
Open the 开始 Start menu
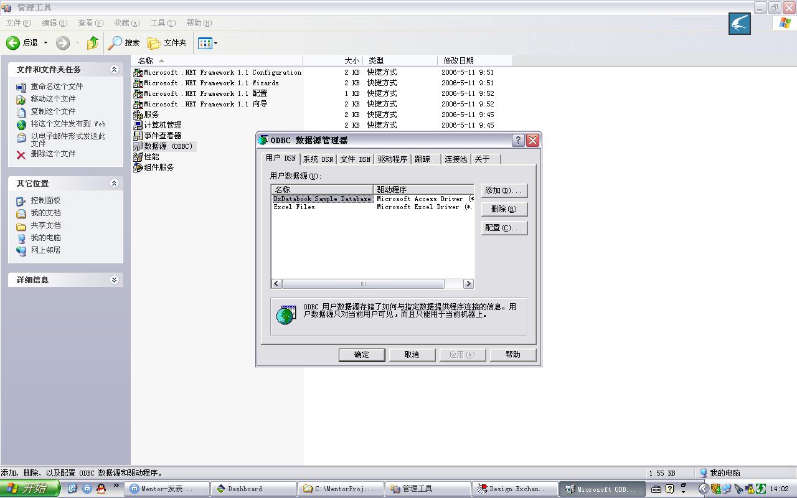pyautogui.click(x=30, y=489)
